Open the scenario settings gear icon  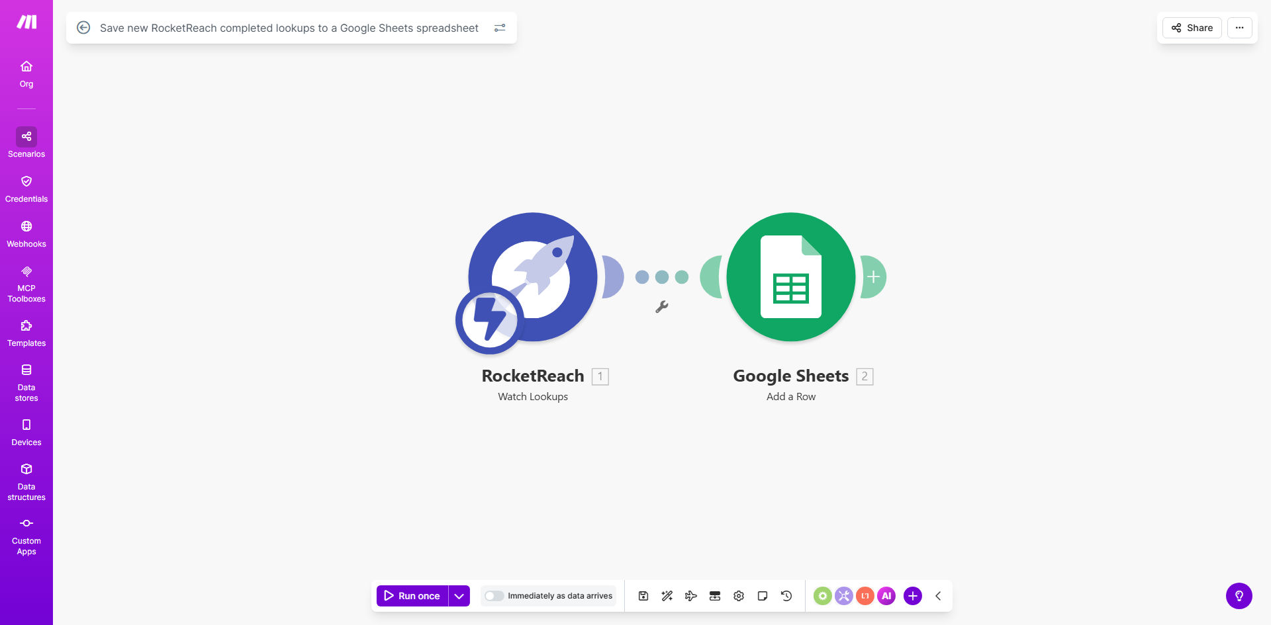(739, 596)
